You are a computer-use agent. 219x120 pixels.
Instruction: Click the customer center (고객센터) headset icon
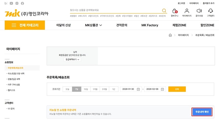click(x=211, y=11)
